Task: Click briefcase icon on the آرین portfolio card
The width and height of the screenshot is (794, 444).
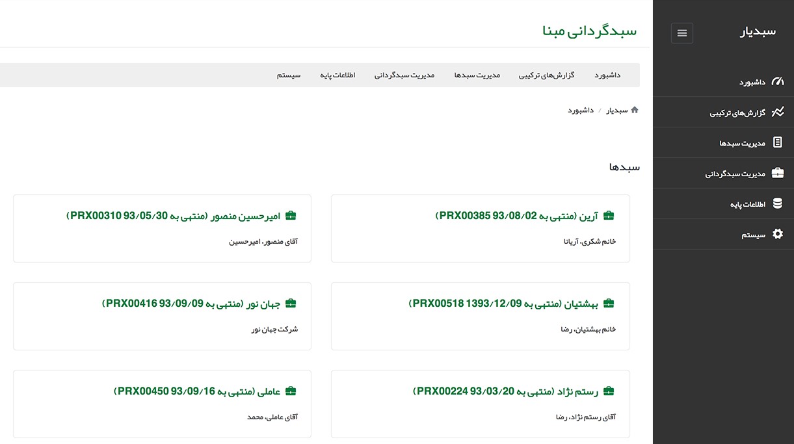Action: click(x=609, y=216)
